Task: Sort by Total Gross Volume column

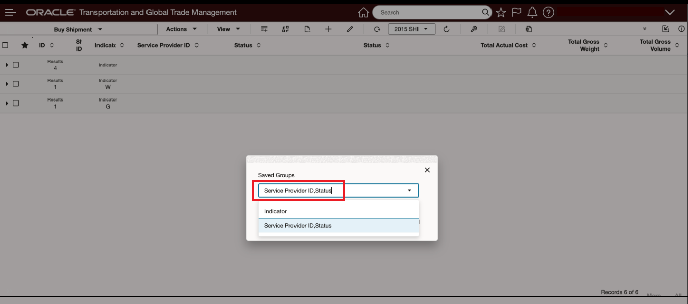Action: (x=677, y=45)
